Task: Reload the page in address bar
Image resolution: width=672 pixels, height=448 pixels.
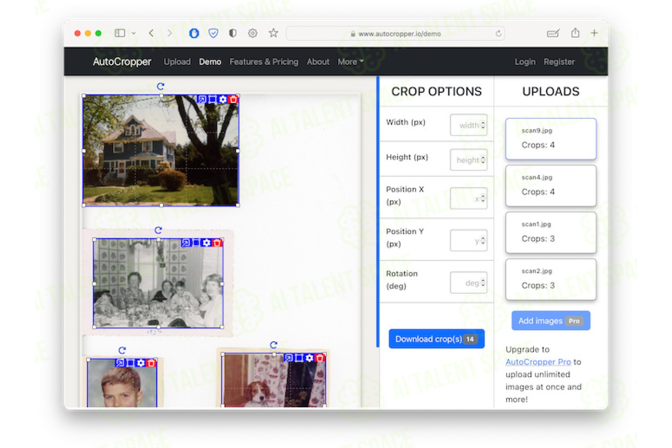Action: (x=498, y=33)
